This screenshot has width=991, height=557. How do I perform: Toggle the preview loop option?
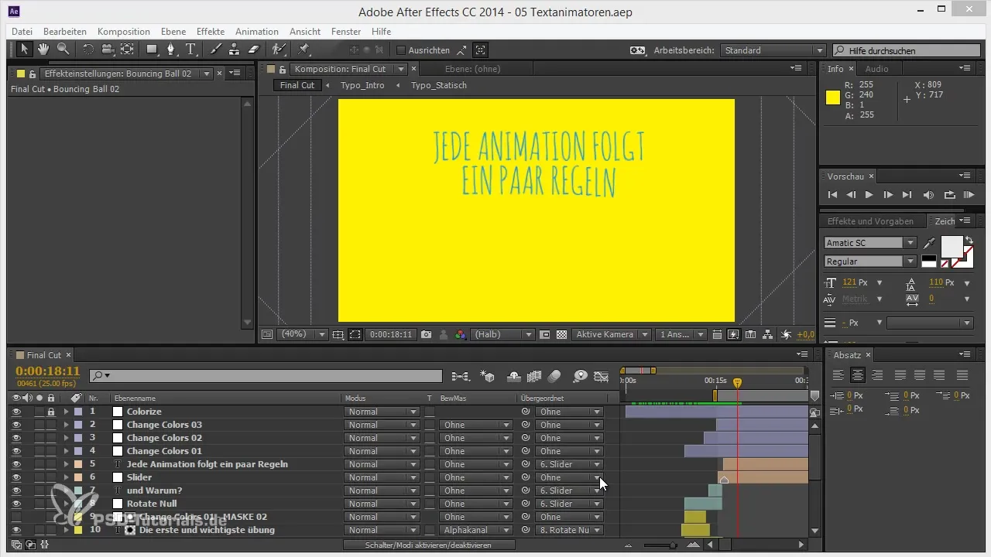[x=948, y=195]
